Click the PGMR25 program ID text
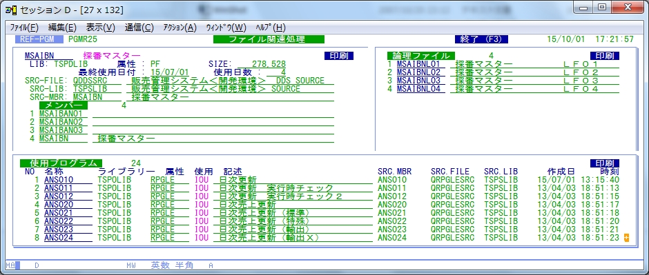The width and height of the screenshot is (649, 275). (83, 39)
